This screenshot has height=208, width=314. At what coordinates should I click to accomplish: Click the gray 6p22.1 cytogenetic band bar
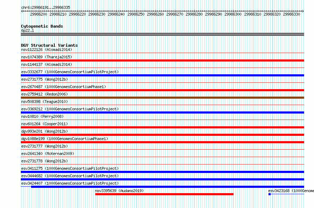pos(162,34)
